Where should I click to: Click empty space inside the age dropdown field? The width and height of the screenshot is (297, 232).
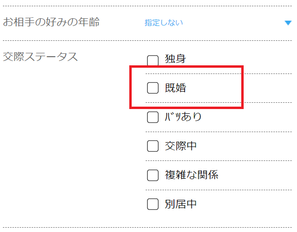pos(231,23)
